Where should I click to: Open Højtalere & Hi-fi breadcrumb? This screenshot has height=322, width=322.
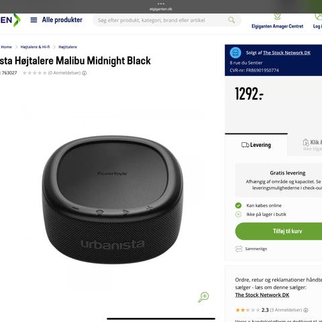point(35,47)
